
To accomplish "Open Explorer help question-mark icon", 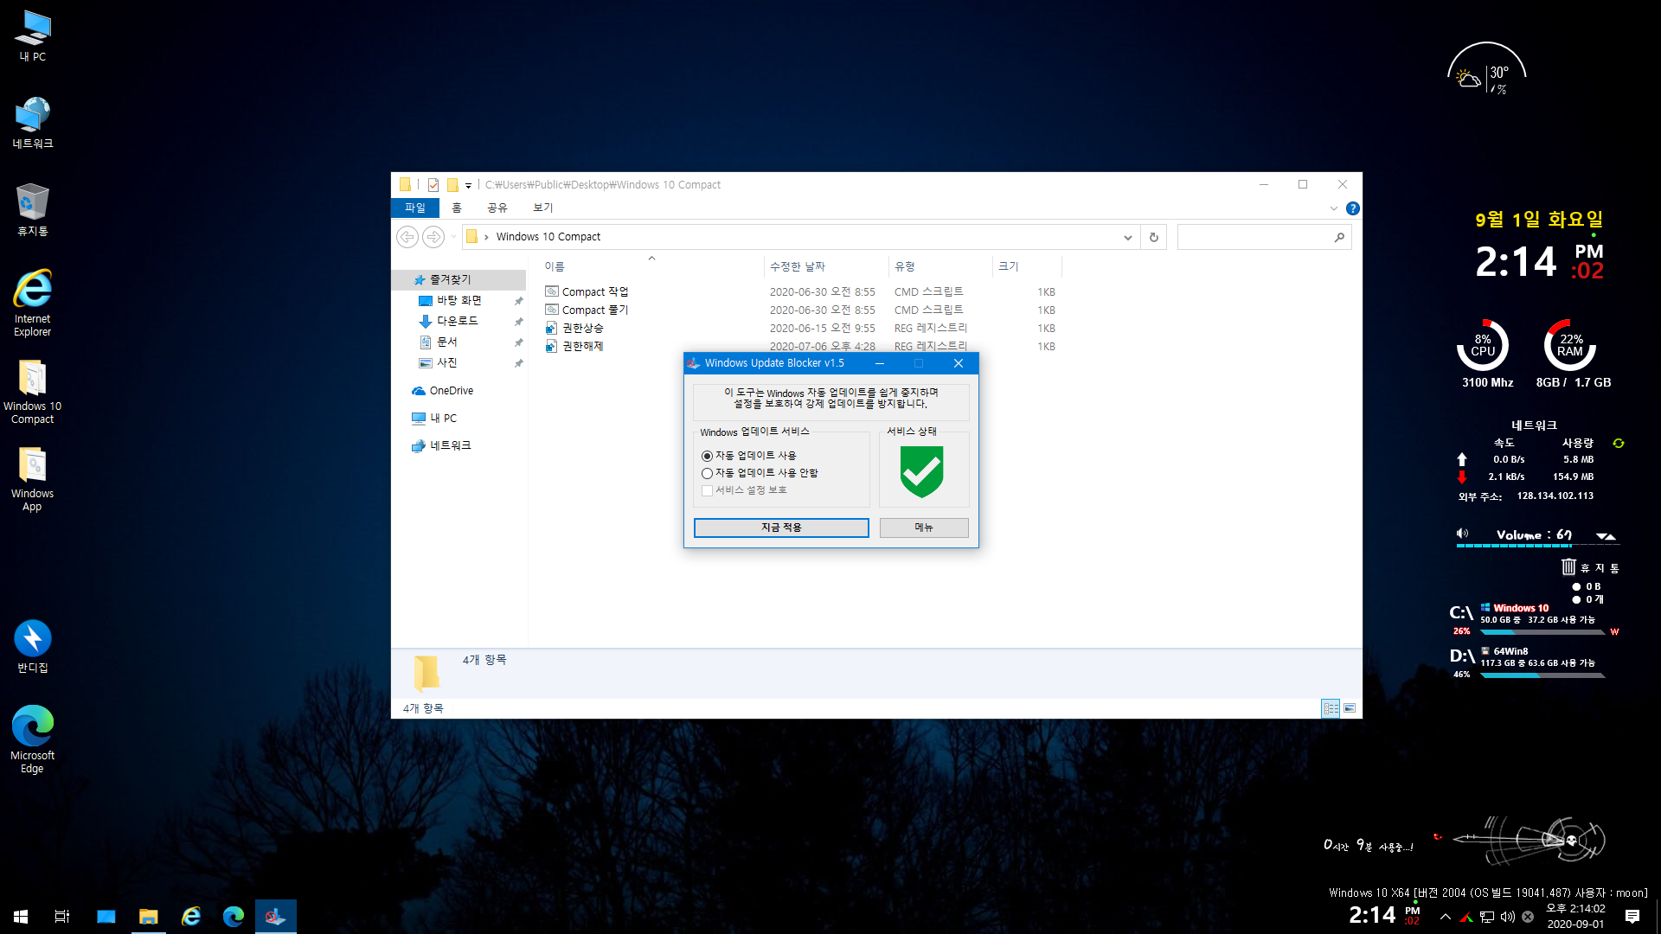I will pyautogui.click(x=1353, y=208).
